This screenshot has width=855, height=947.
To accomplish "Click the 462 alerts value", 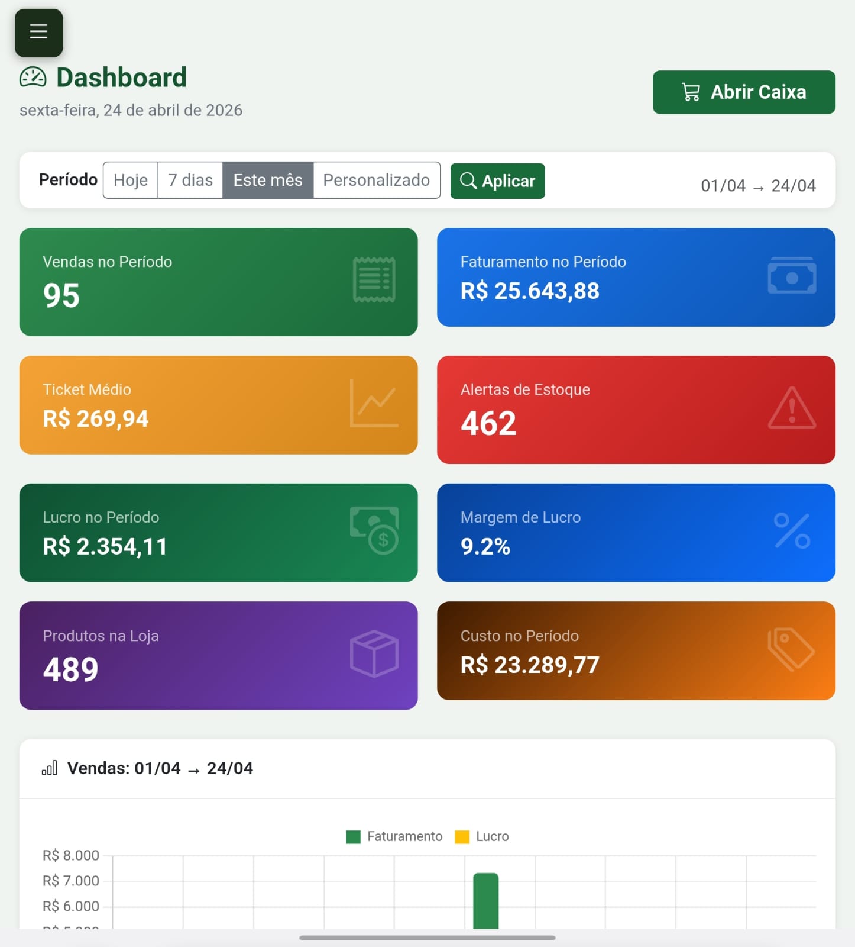I will [x=488, y=423].
